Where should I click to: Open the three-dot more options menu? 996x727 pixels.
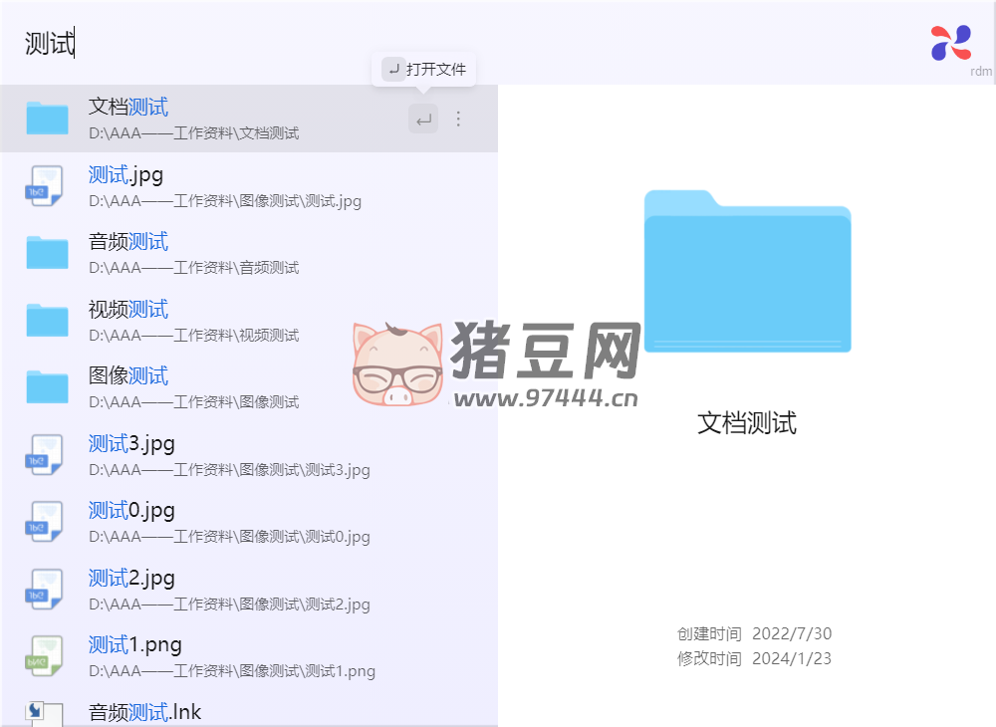click(x=458, y=120)
